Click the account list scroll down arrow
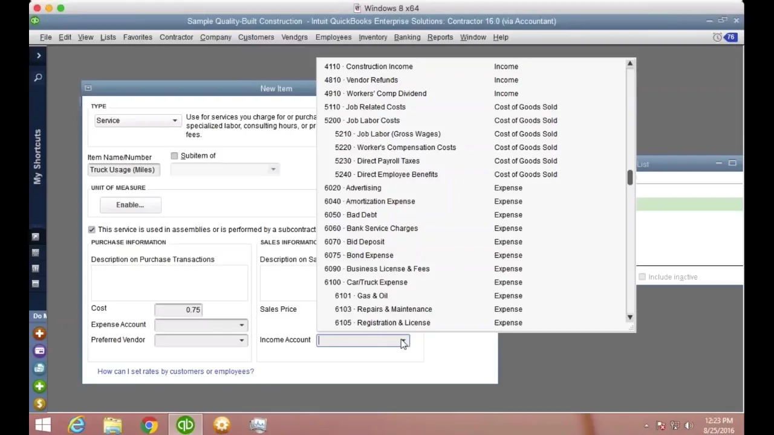This screenshot has width=774, height=435. pyautogui.click(x=630, y=317)
